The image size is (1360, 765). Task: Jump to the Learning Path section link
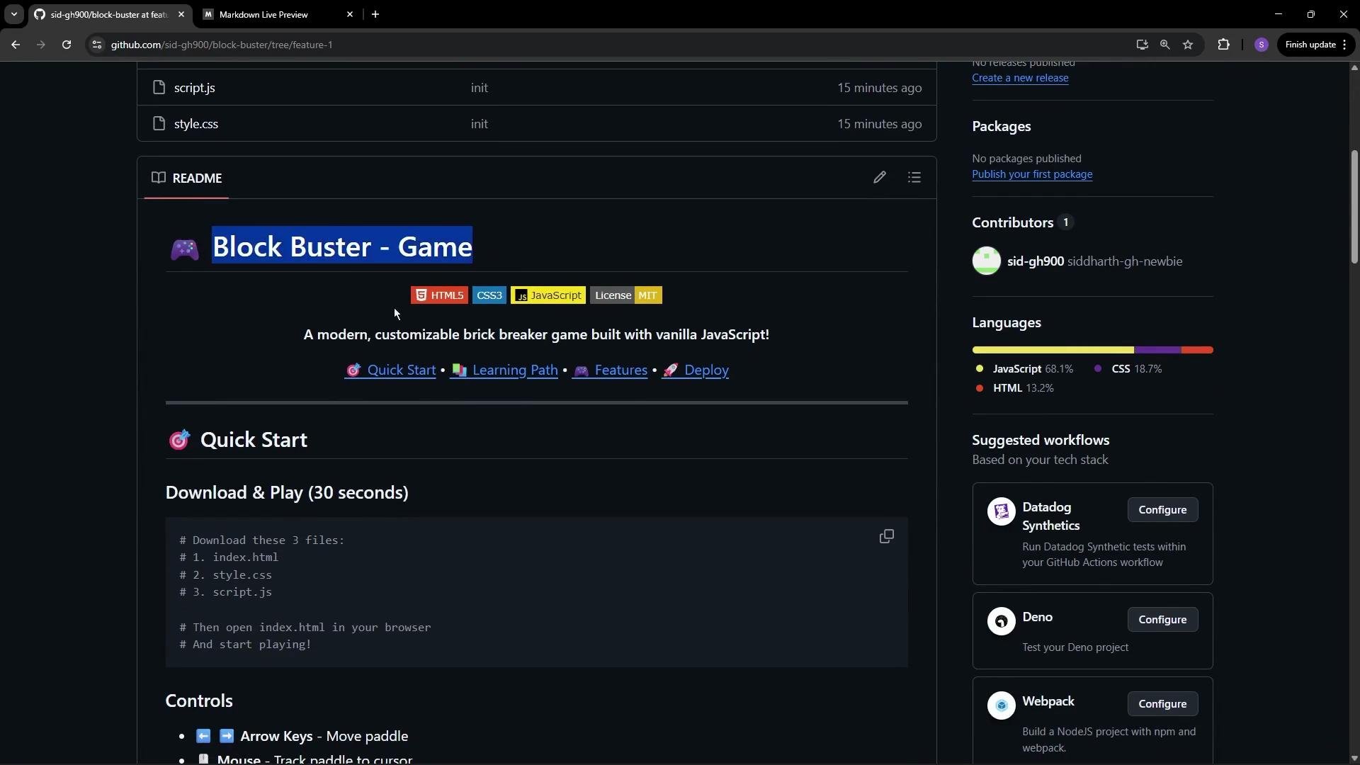504,370
